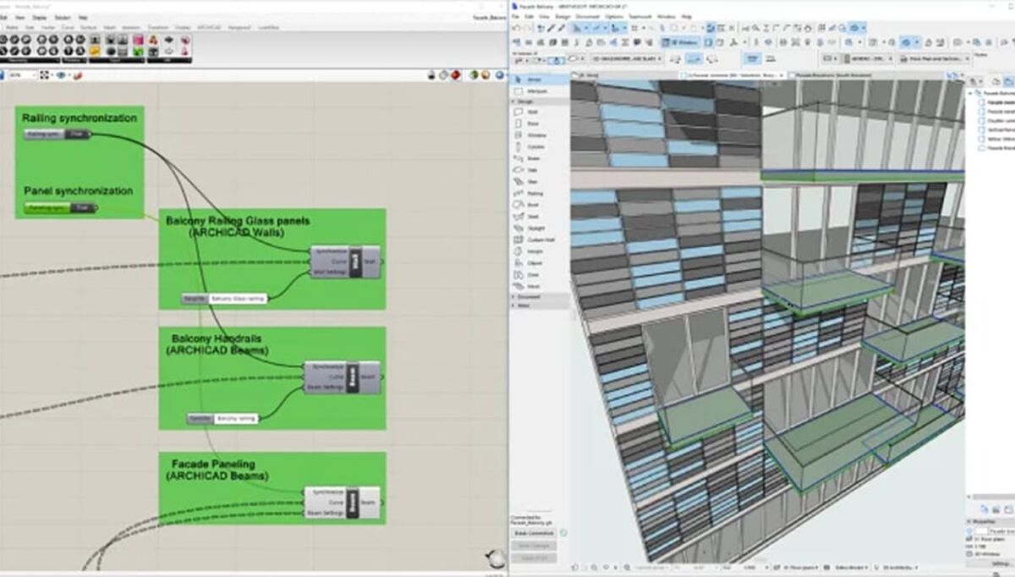Expand Grasshopper Geometry panel bar
1015x577 pixels.
[x=30, y=60]
